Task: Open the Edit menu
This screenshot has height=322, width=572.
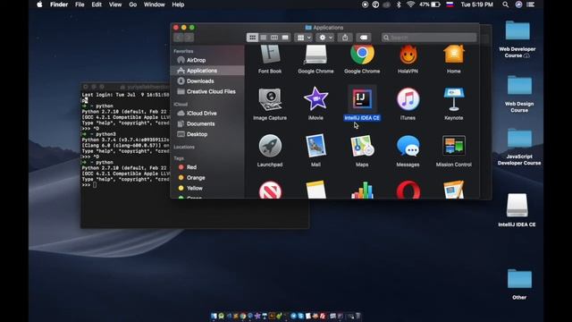Action: click(x=97, y=4)
